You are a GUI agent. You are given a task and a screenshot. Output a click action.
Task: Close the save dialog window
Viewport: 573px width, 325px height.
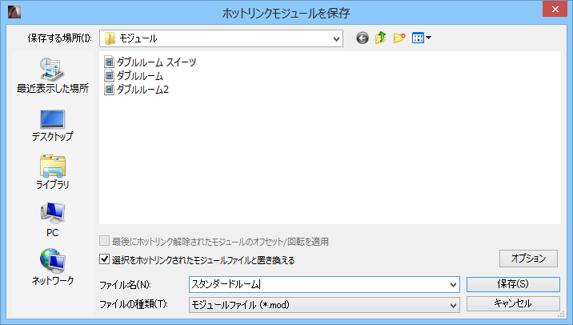pos(555,9)
